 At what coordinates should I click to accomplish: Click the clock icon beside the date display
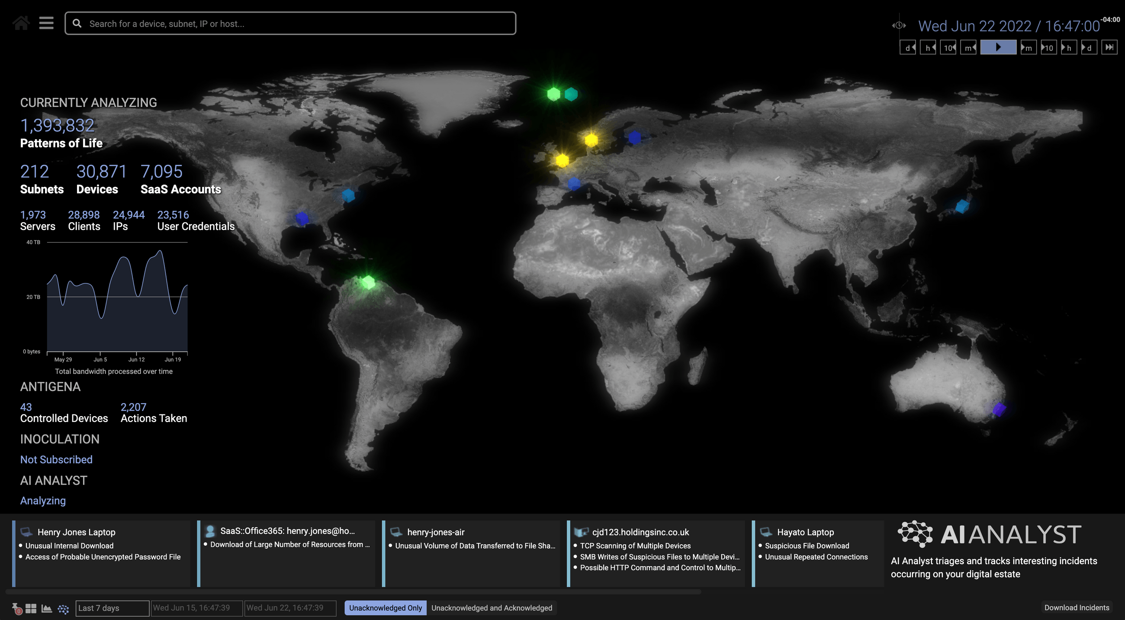pyautogui.click(x=899, y=26)
